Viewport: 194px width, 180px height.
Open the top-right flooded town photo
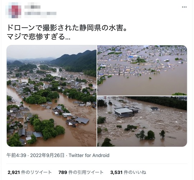coord(142,70)
